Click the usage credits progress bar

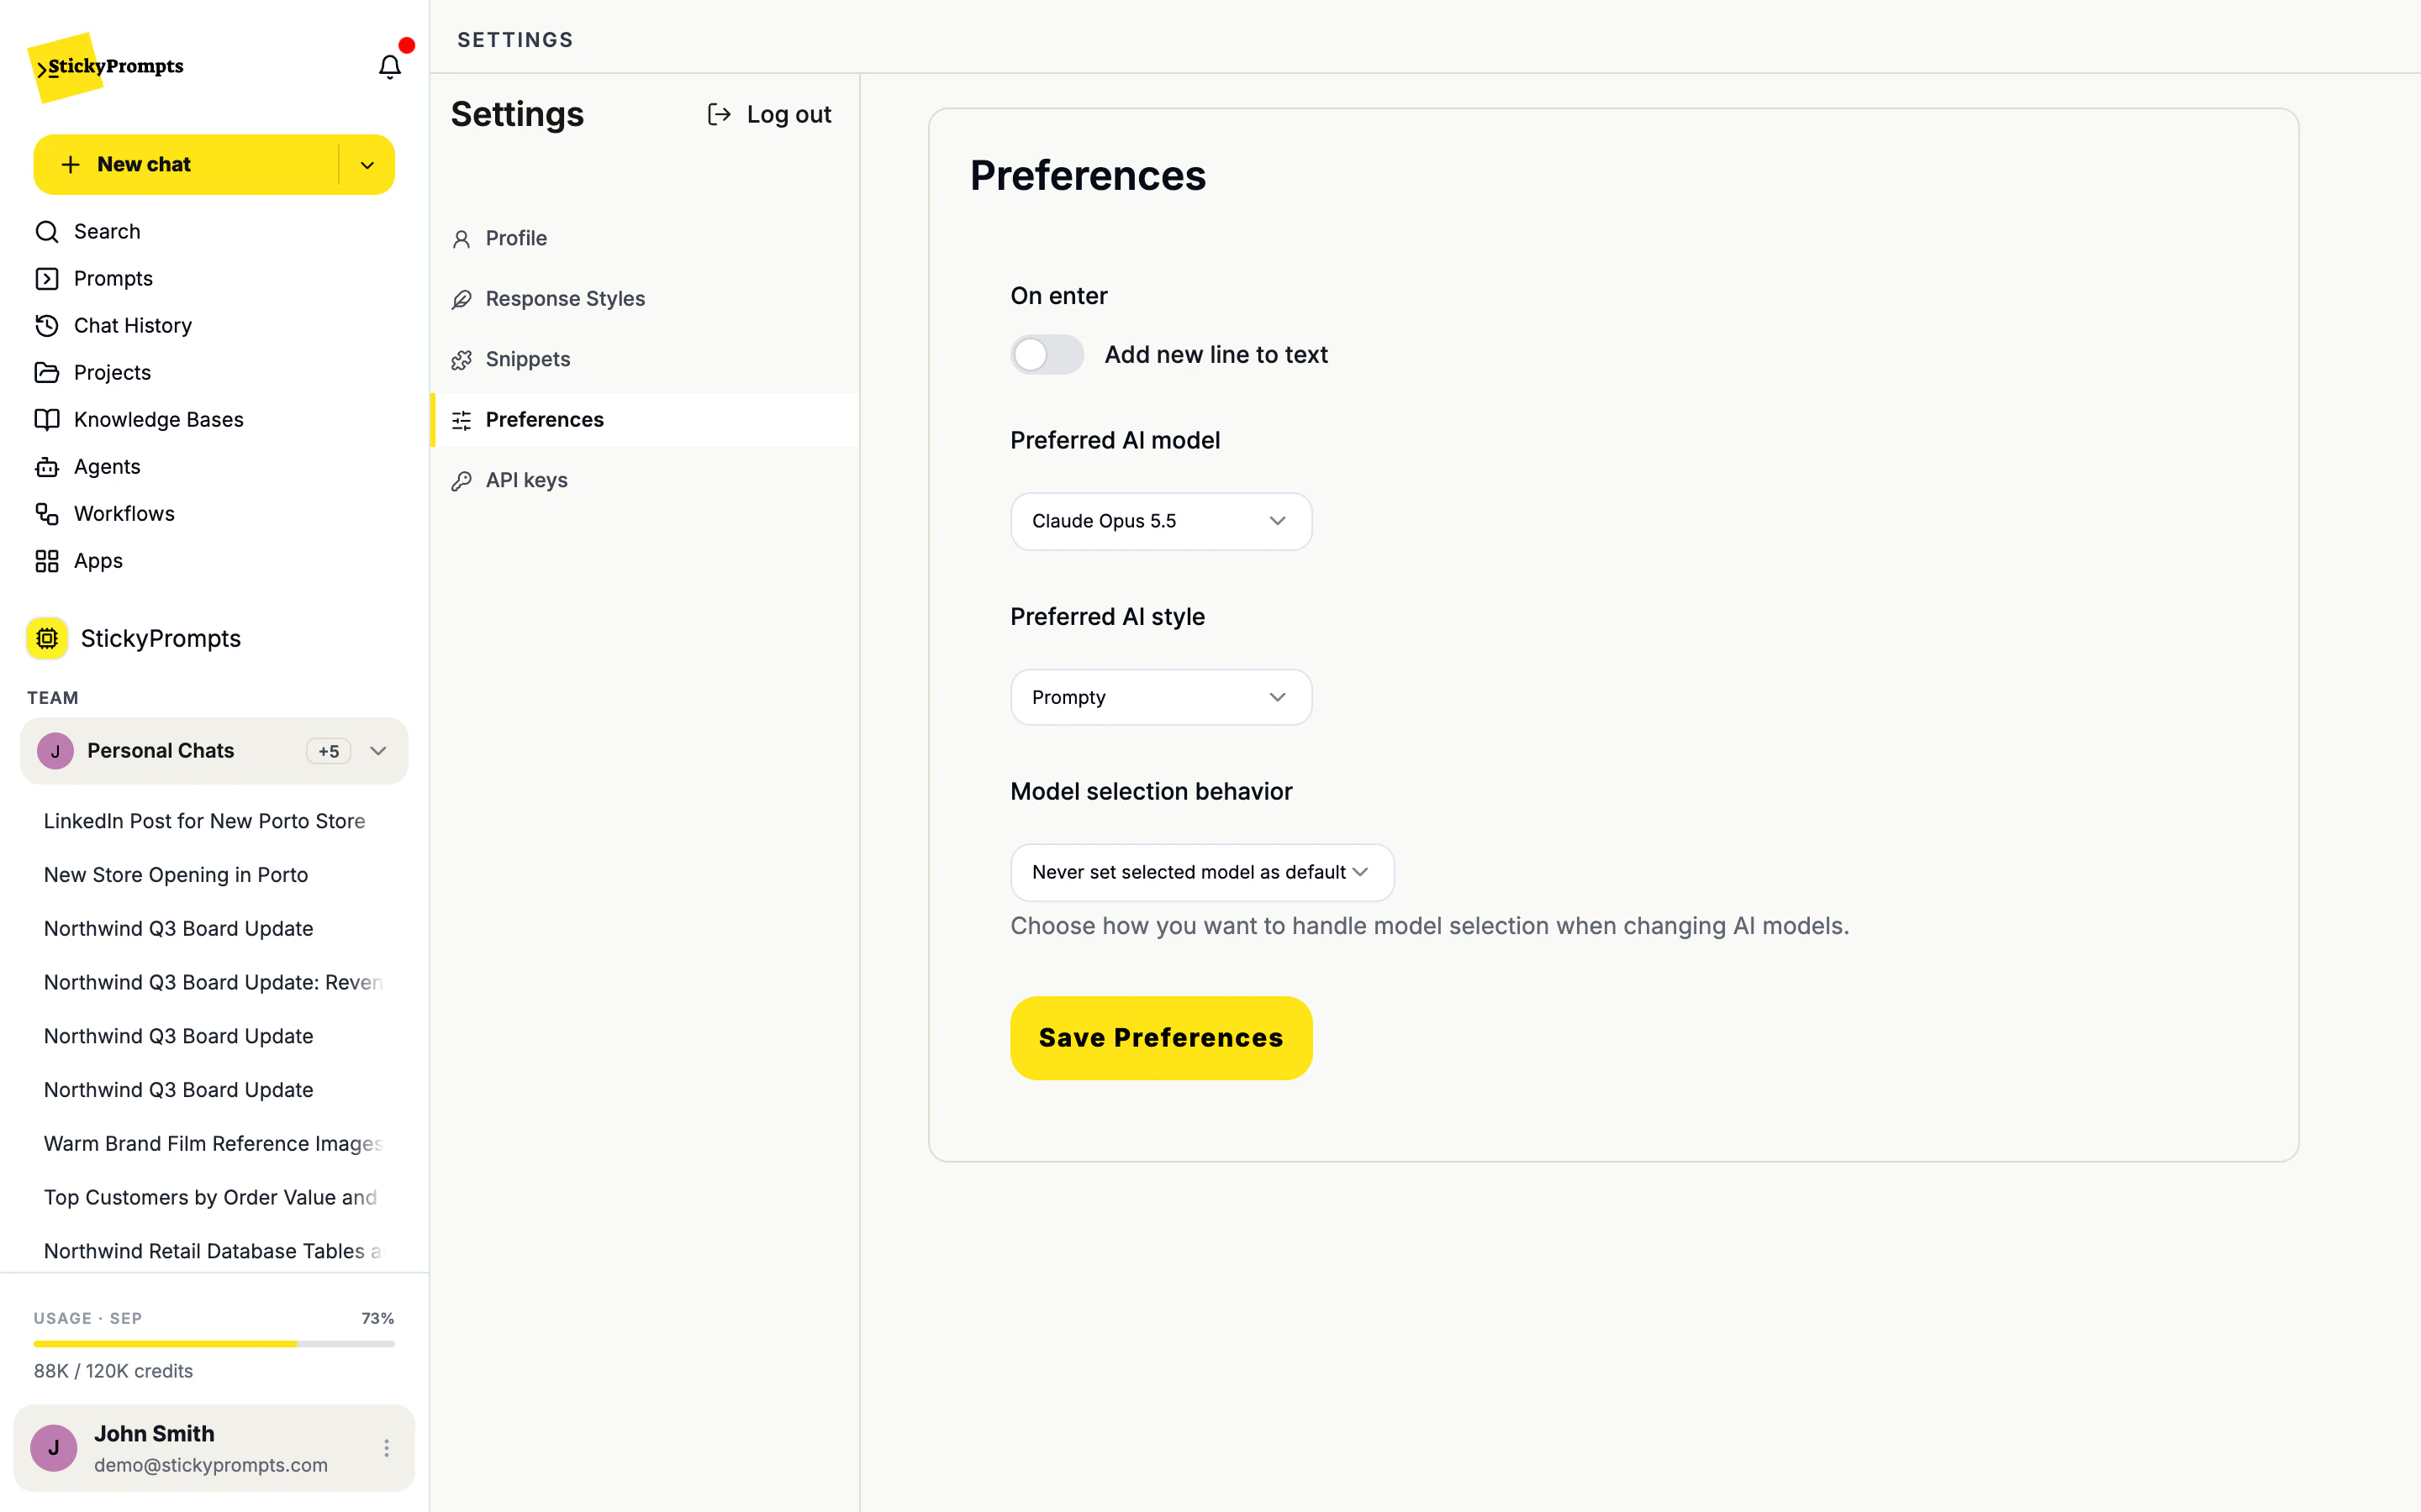click(214, 1344)
